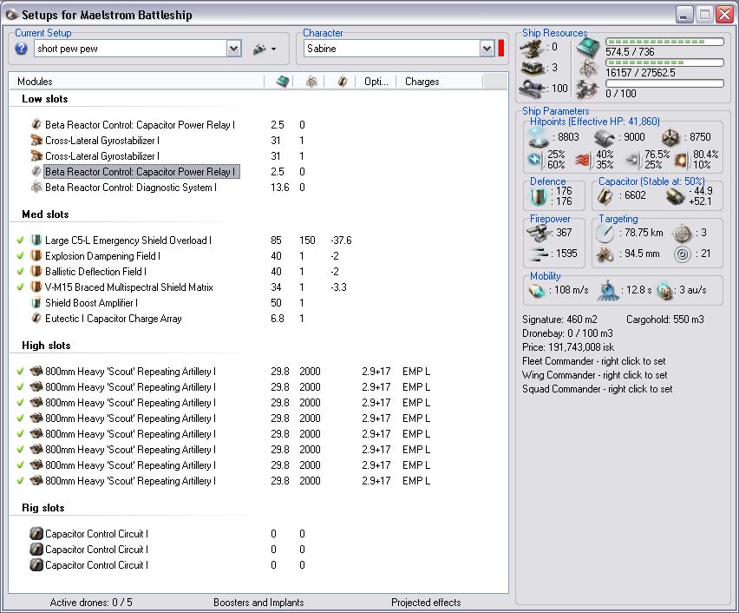Click the launcher hardpoints icon

point(533,68)
